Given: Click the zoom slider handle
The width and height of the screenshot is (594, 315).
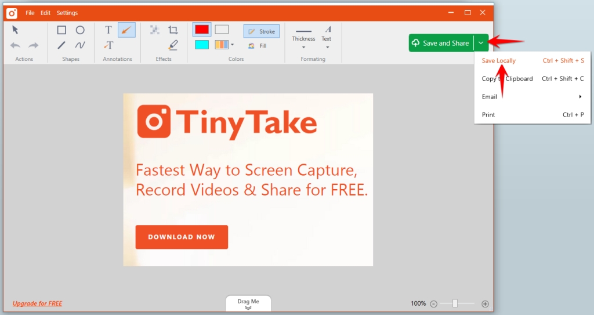Looking at the screenshot, I should 455,303.
